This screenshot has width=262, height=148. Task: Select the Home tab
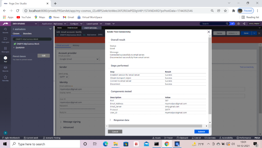pyautogui.click(x=60, y=28)
